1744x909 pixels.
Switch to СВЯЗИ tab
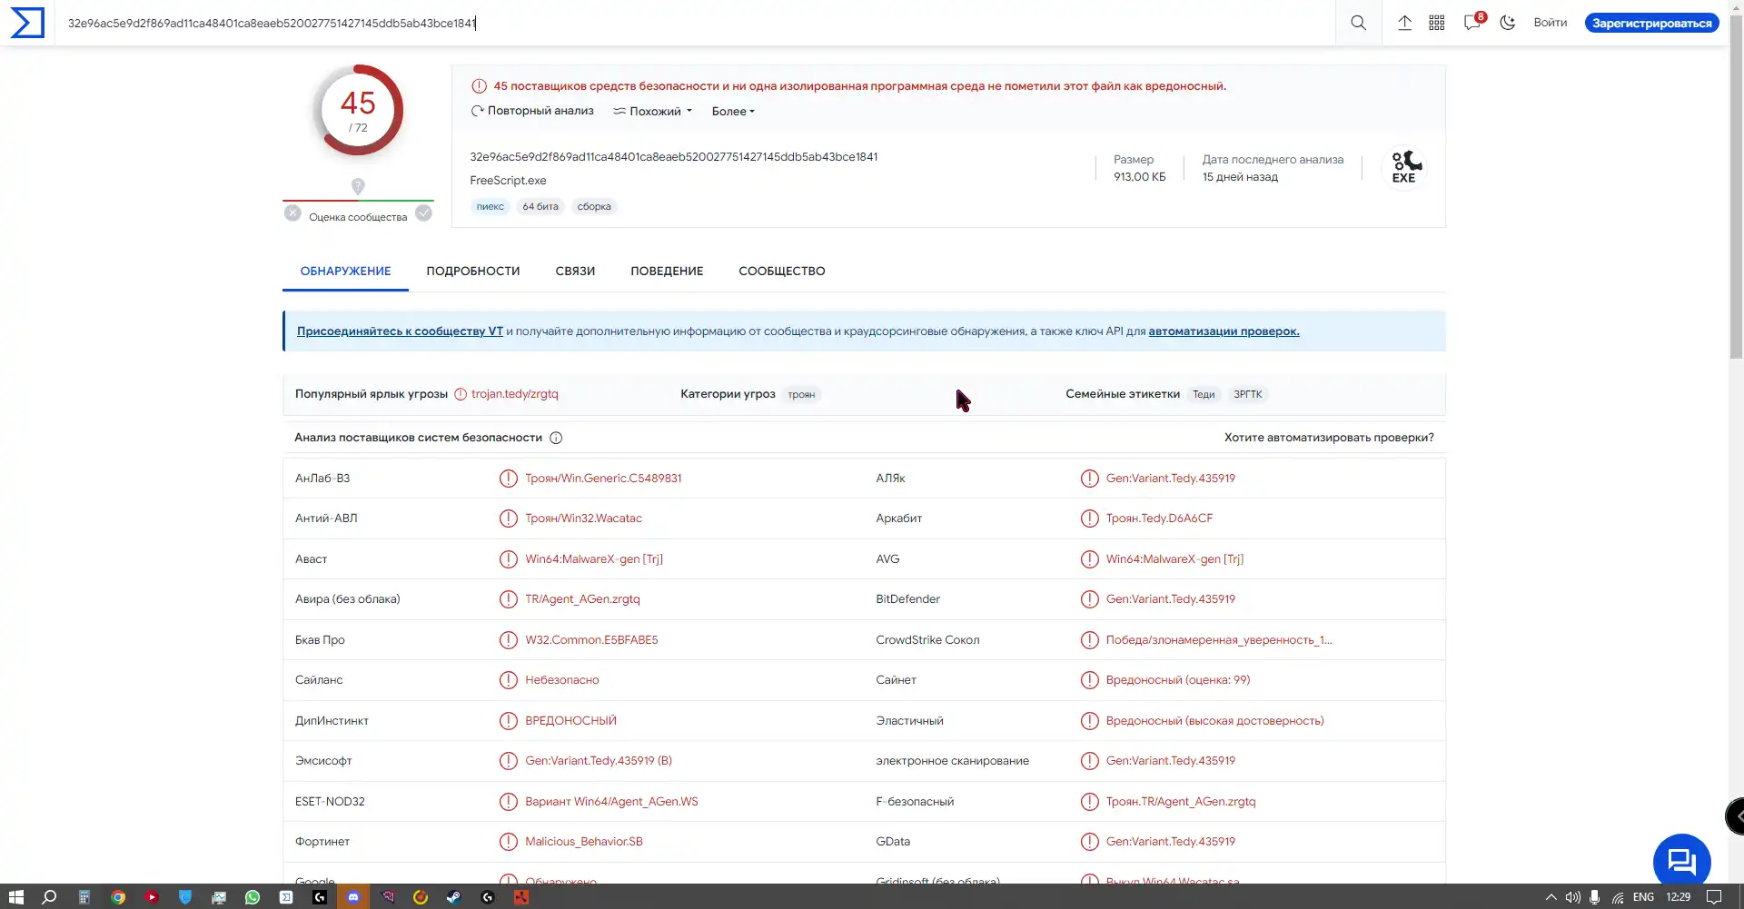pos(575,271)
